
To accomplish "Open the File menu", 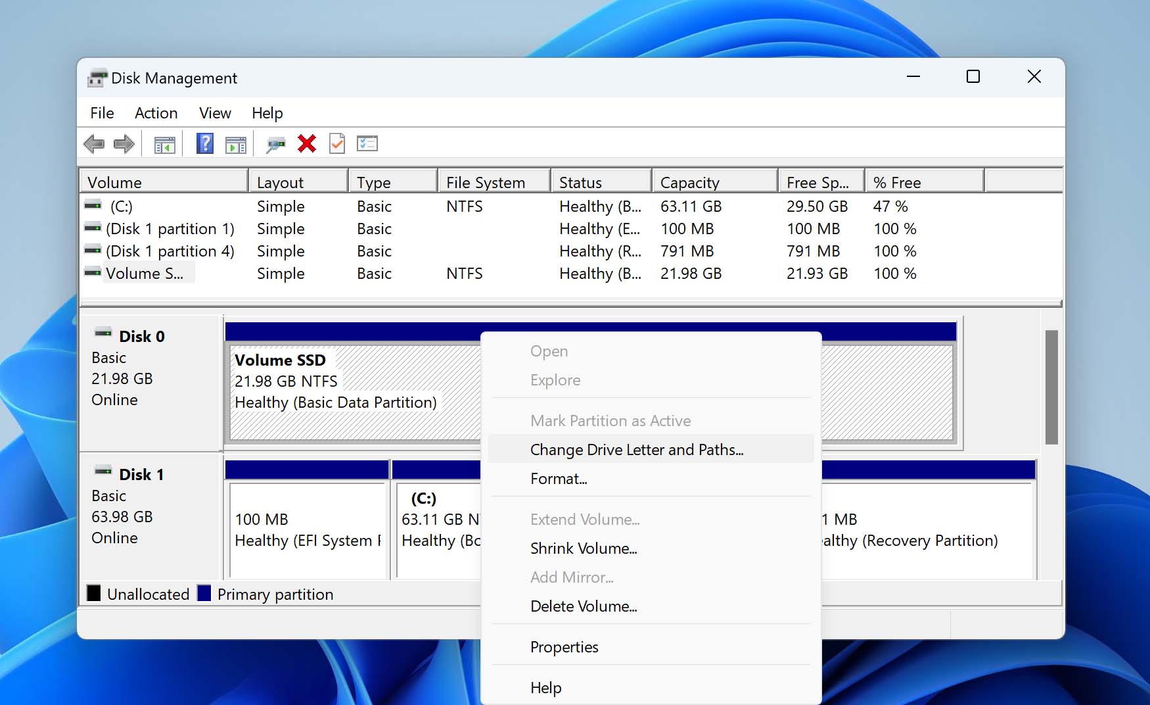I will click(x=102, y=113).
